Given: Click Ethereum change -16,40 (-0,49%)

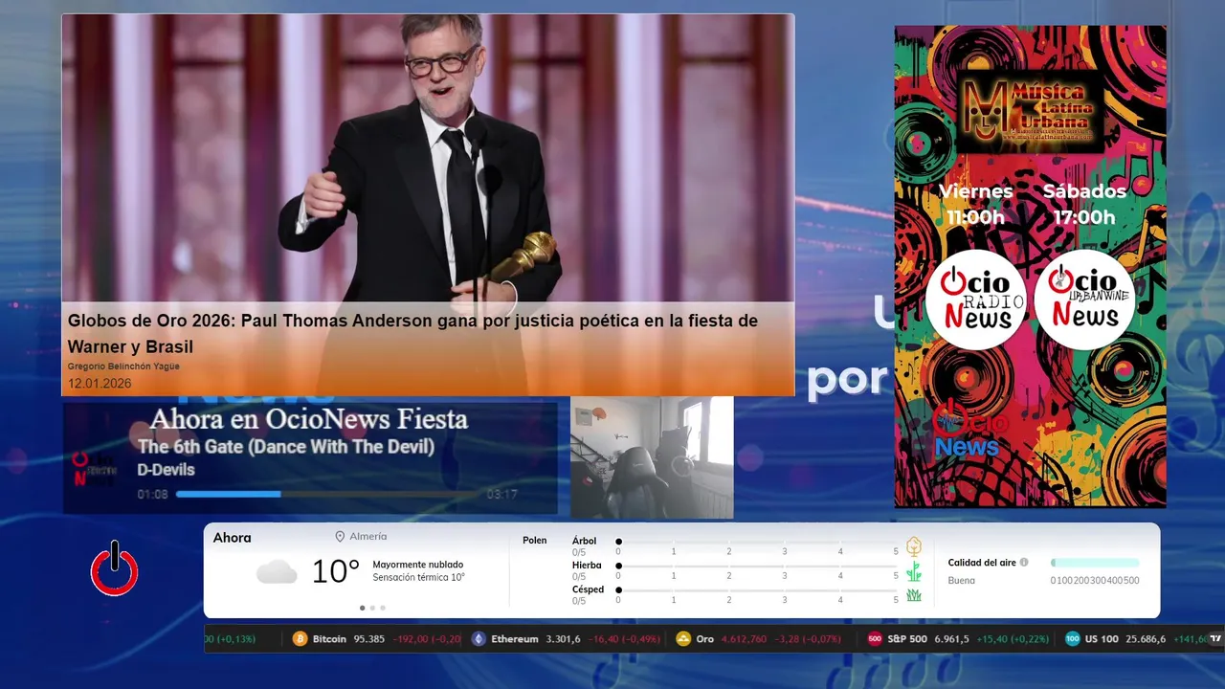Looking at the screenshot, I should coord(626,638).
